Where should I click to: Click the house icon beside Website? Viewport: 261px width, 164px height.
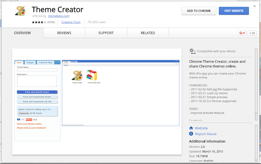191,128
